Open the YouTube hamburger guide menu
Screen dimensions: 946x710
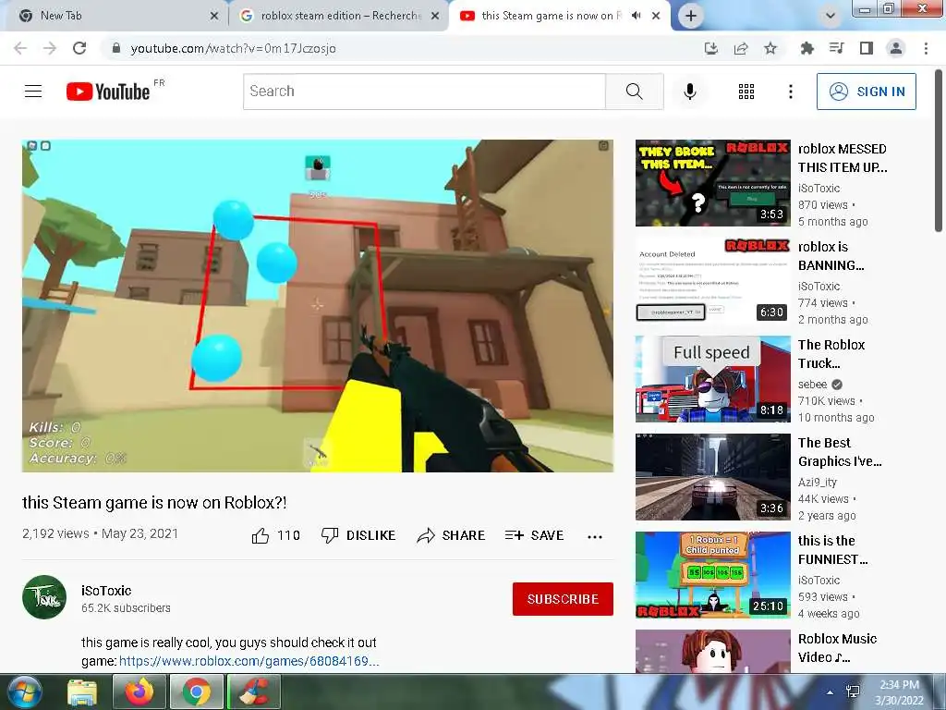pos(33,92)
